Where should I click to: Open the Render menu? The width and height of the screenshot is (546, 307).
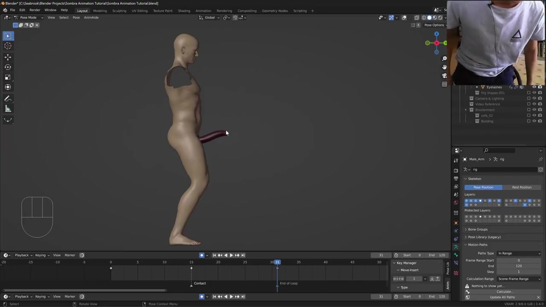pos(35,10)
